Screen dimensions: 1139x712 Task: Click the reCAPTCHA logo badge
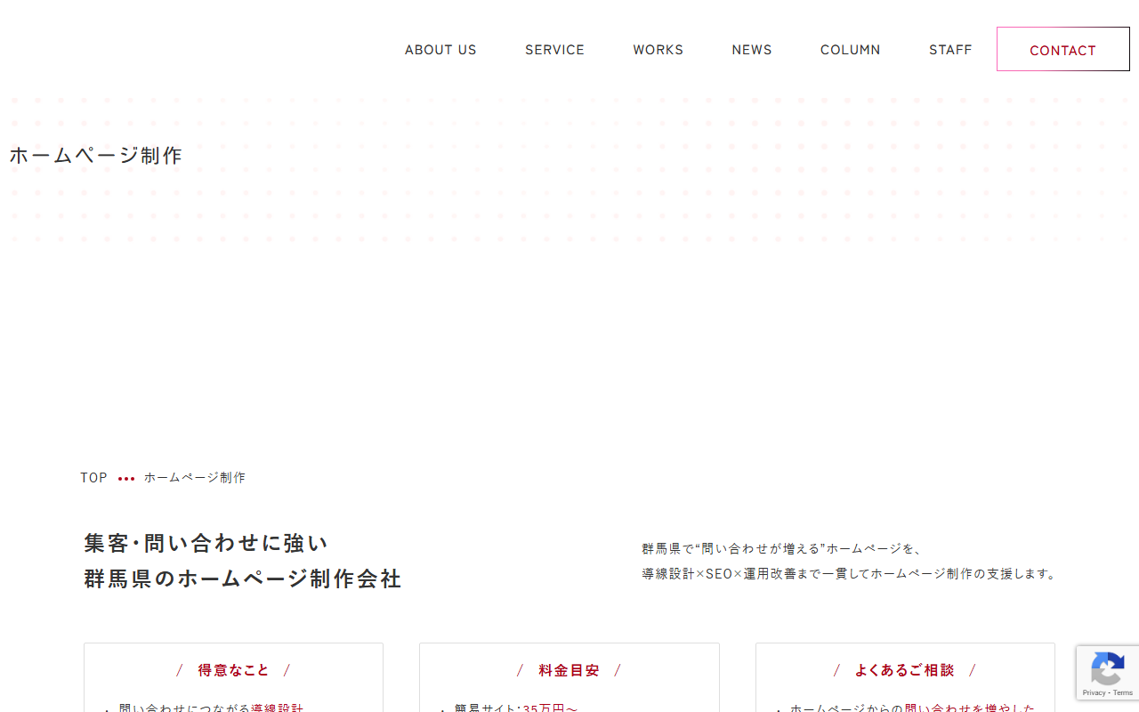point(1107,667)
